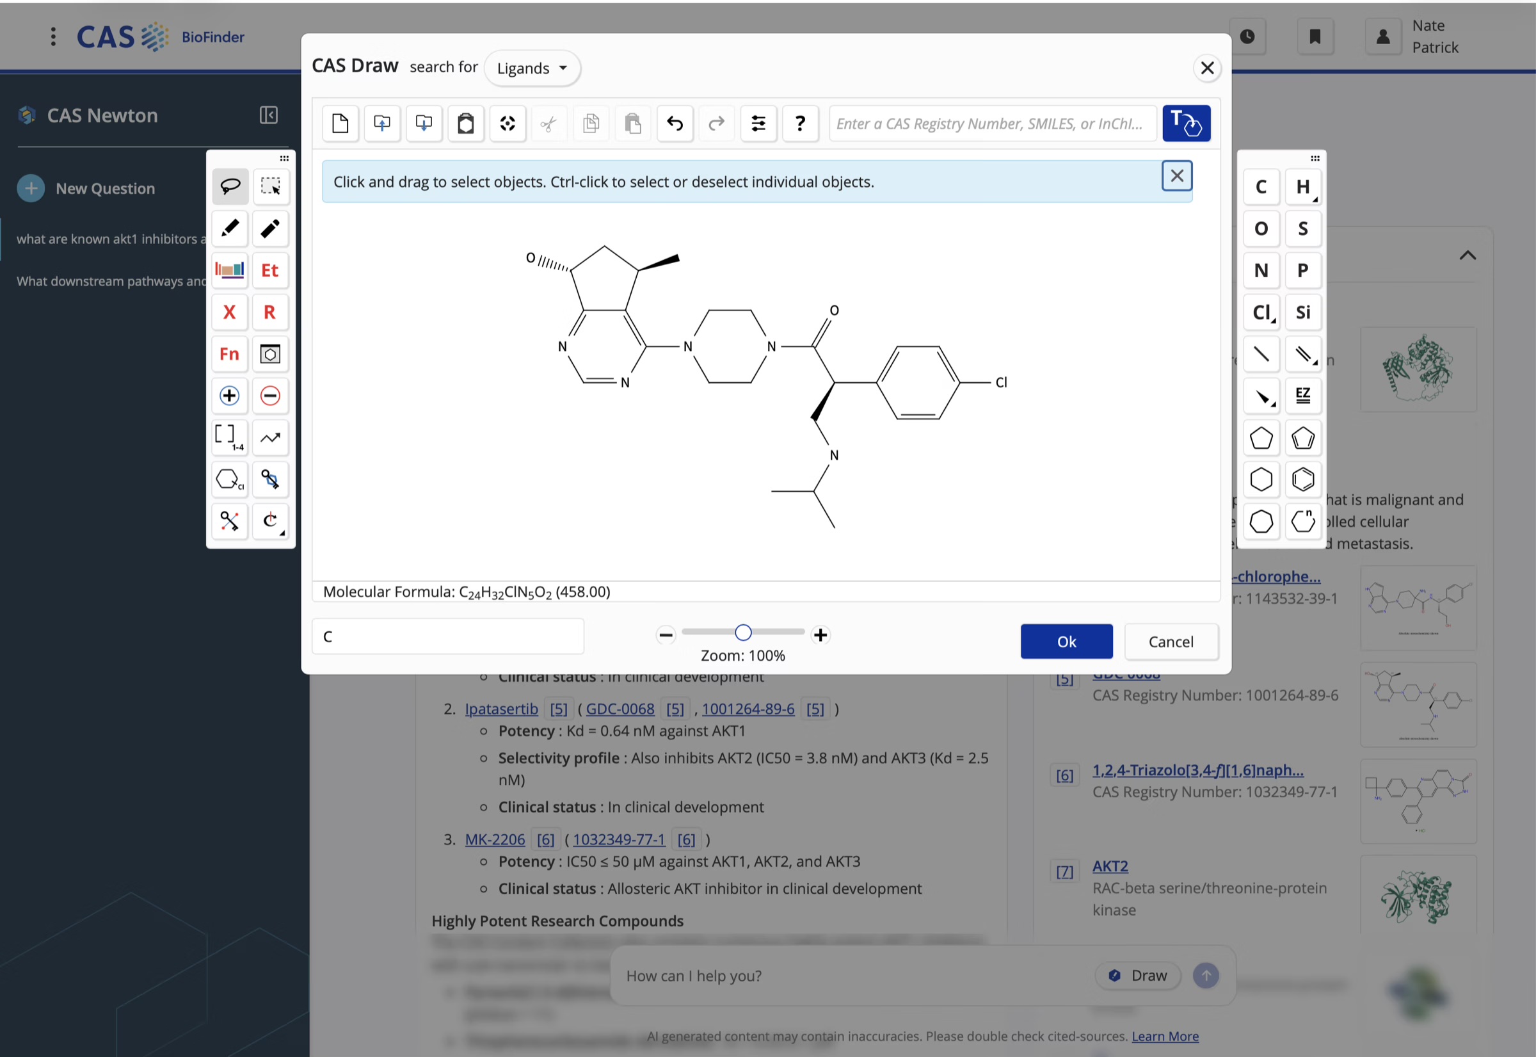Screen dimensions: 1536x1057
Task: Click the text-to-structure convert button
Action: click(1187, 123)
